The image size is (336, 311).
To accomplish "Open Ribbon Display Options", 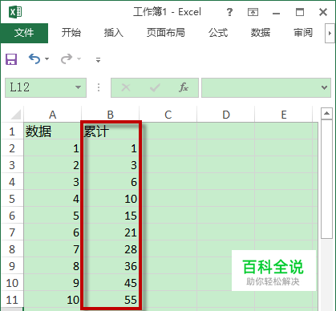I will (253, 12).
